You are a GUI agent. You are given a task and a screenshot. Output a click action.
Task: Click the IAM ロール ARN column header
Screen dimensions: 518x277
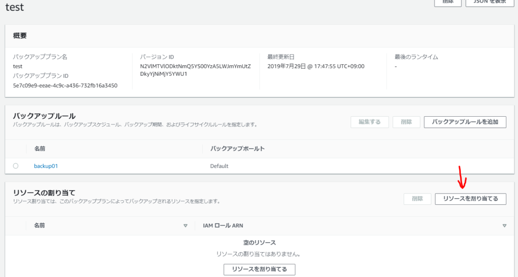(x=227, y=225)
